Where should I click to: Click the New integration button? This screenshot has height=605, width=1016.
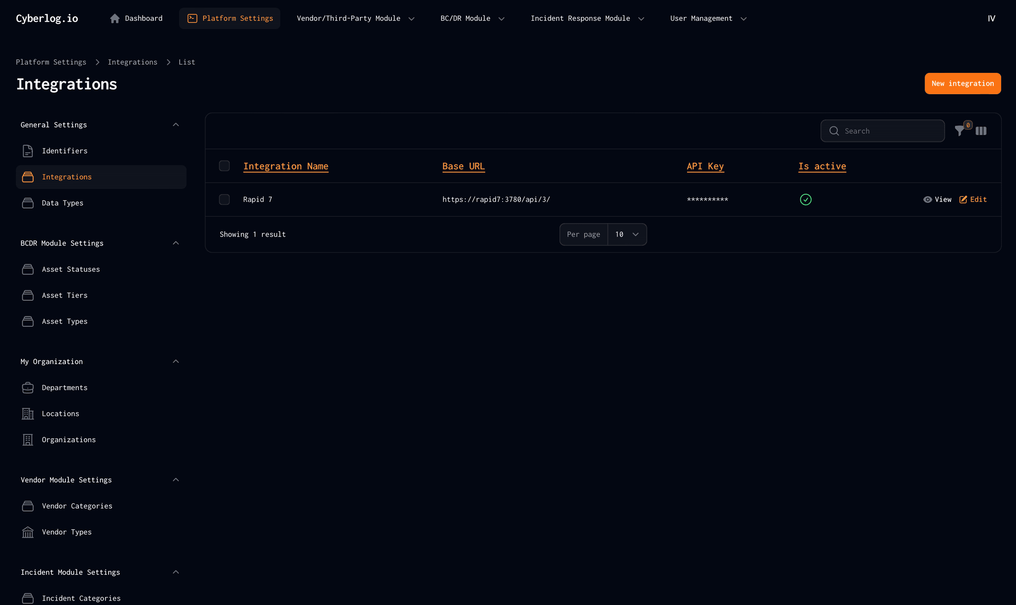(962, 83)
